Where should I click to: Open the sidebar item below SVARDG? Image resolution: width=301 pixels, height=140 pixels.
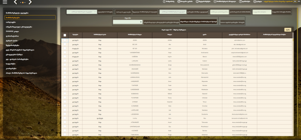(x=12, y=36)
